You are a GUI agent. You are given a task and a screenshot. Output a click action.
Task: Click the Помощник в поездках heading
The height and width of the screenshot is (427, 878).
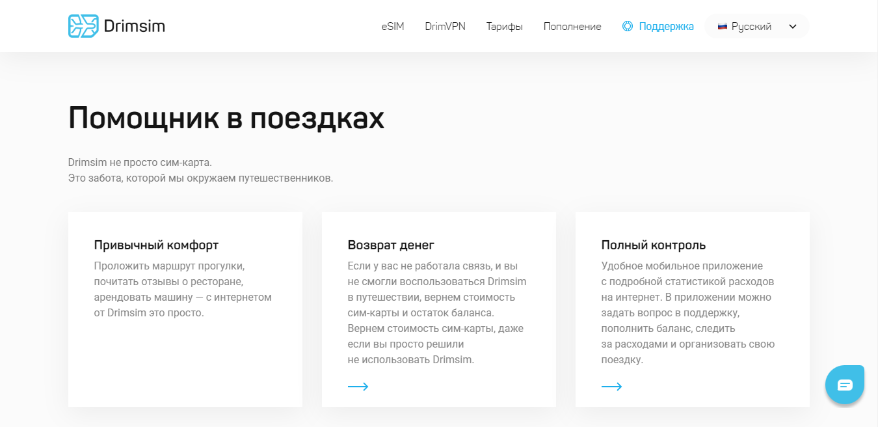tap(226, 118)
